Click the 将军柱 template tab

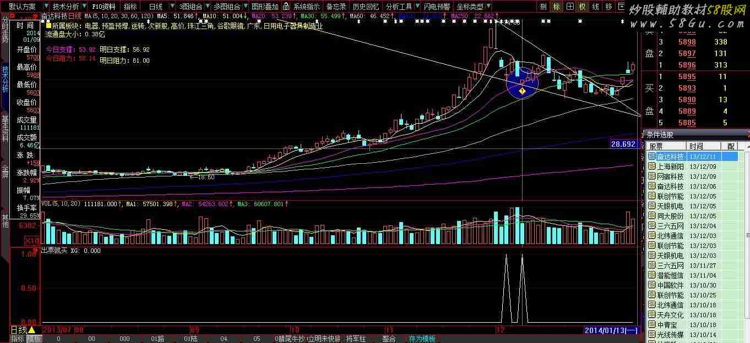click(x=356, y=339)
